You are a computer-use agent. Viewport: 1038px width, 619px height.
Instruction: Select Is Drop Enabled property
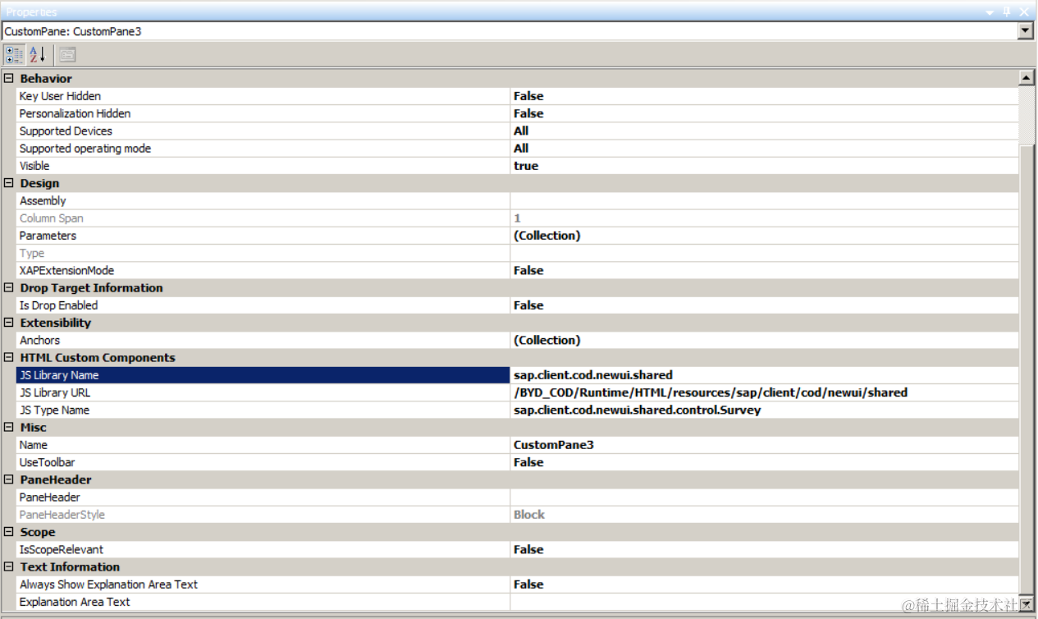(263, 305)
